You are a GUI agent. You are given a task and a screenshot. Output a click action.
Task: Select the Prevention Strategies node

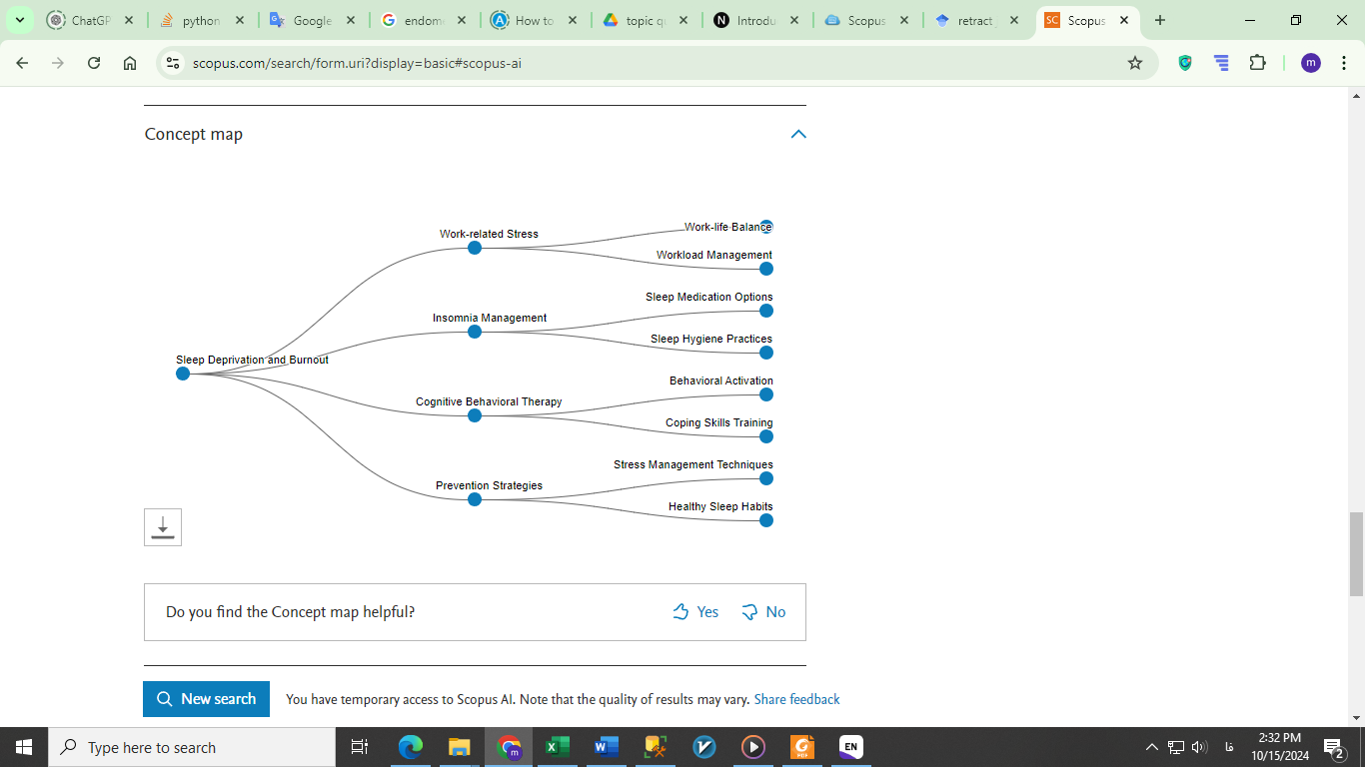point(475,499)
